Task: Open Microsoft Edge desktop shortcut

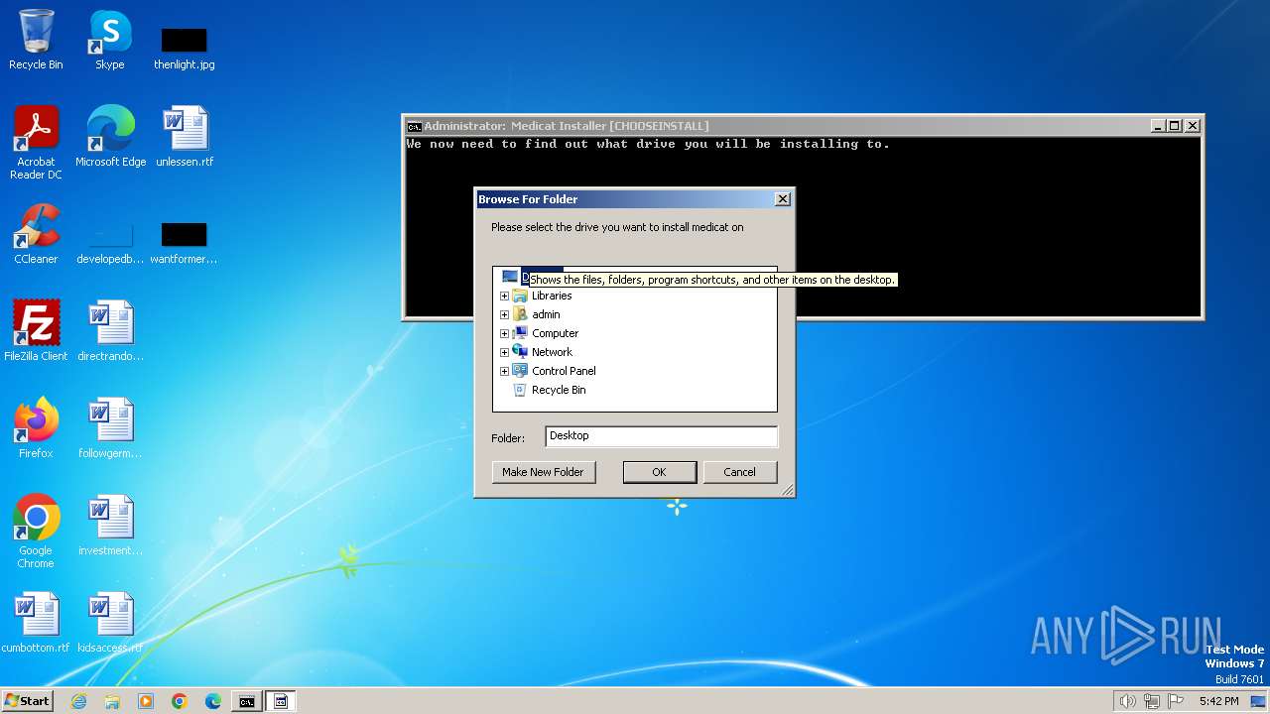Action: click(x=110, y=137)
